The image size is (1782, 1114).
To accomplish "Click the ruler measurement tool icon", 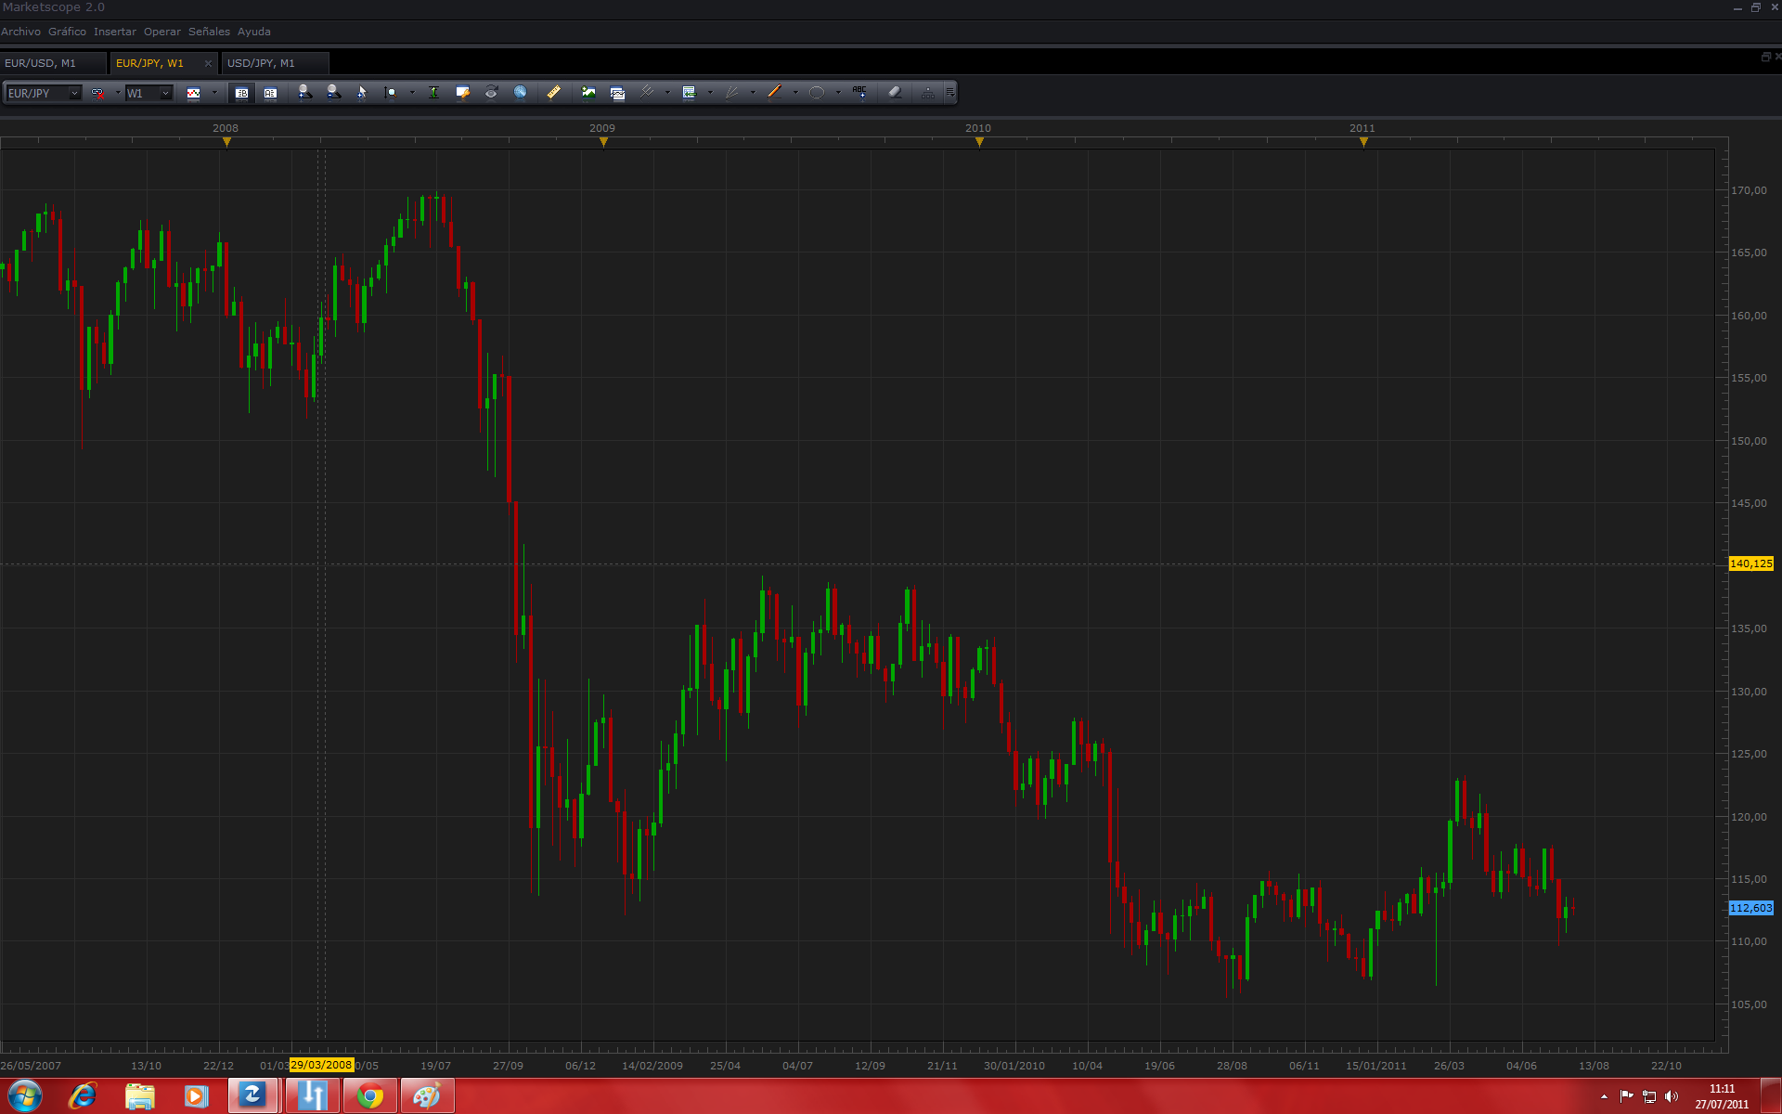I will pyautogui.click(x=553, y=92).
